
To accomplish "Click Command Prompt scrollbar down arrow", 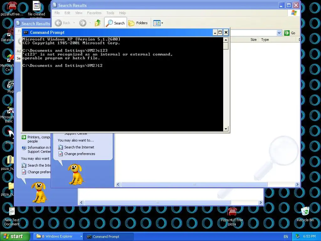I will click(x=226, y=129).
